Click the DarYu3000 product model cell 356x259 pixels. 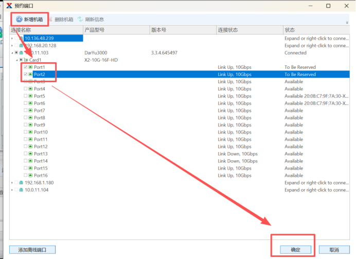[x=96, y=53]
